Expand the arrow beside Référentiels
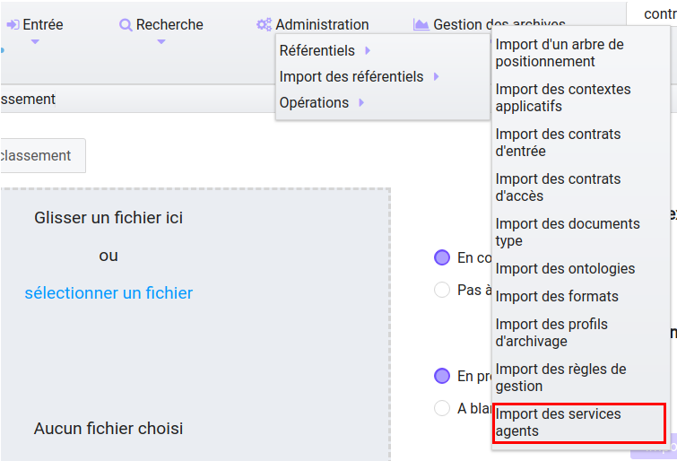Screen dimensions: 677x461 [x=368, y=50]
